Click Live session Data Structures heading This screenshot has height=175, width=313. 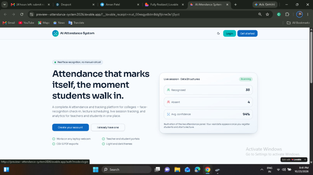(x=182, y=79)
